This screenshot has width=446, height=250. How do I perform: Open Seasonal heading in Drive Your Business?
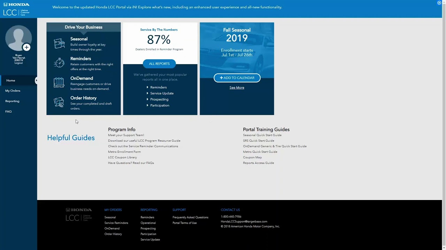pyautogui.click(x=79, y=39)
